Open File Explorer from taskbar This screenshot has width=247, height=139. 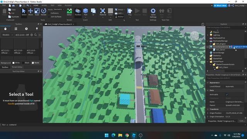(x=120, y=136)
